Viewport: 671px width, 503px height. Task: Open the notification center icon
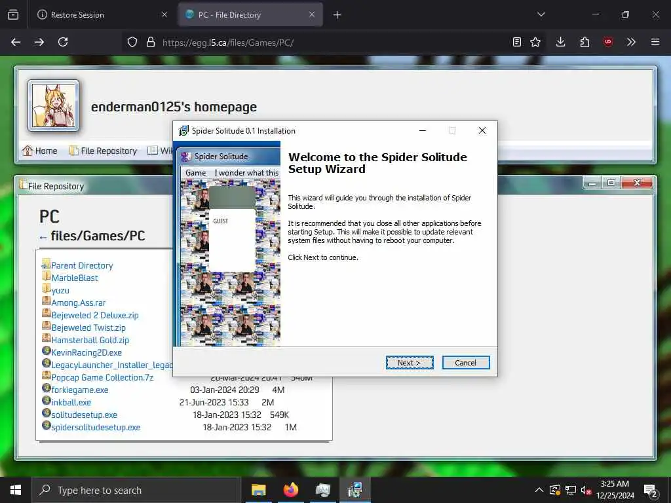[x=651, y=490]
